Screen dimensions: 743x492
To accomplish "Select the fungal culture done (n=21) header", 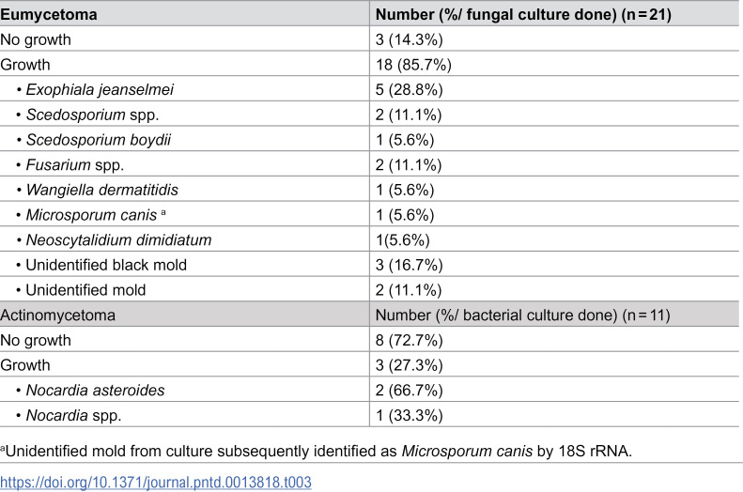I will coord(523,15).
